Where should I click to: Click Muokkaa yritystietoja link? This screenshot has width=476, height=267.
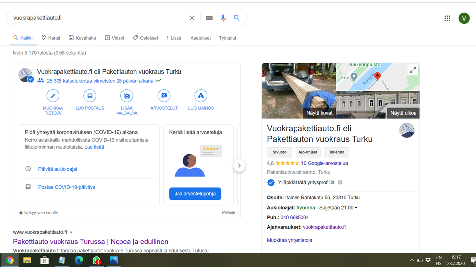(x=290, y=240)
